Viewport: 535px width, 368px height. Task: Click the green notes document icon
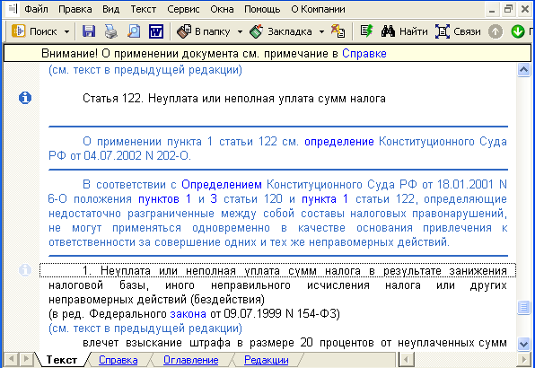366,31
